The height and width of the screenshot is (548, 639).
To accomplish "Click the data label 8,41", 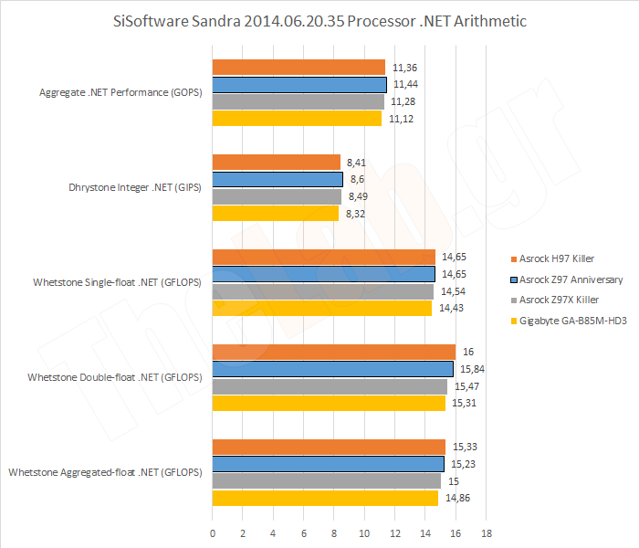I will 356,162.
